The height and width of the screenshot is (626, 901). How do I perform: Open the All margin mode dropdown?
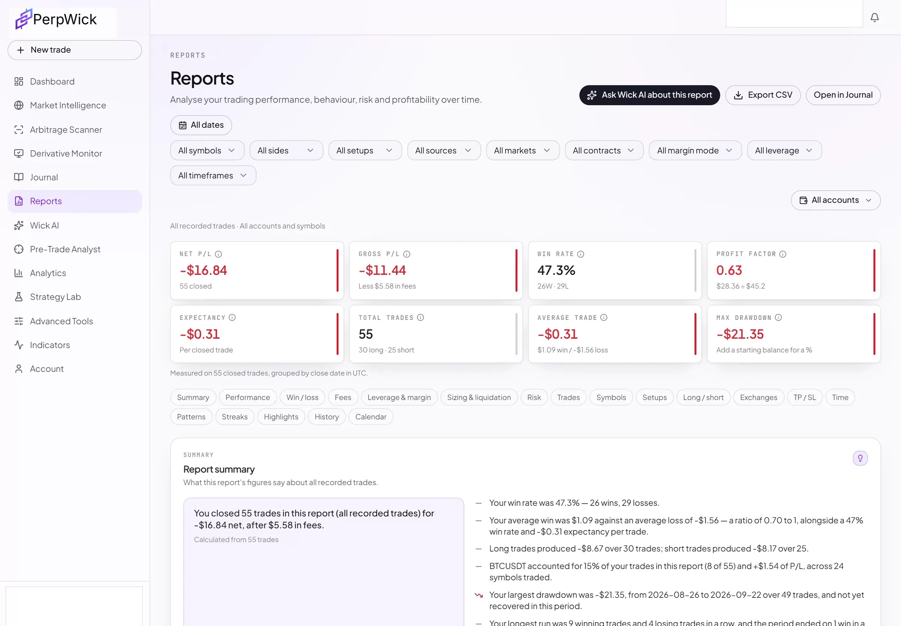[x=695, y=151]
